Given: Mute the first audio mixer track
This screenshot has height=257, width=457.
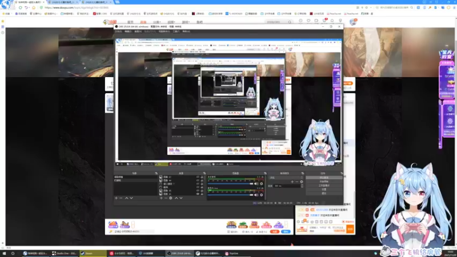Looking at the screenshot, I should coord(256,184).
